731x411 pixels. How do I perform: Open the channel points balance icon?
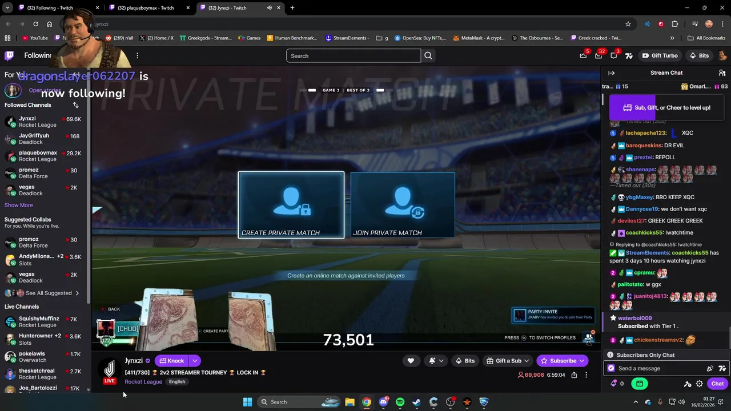point(617,384)
